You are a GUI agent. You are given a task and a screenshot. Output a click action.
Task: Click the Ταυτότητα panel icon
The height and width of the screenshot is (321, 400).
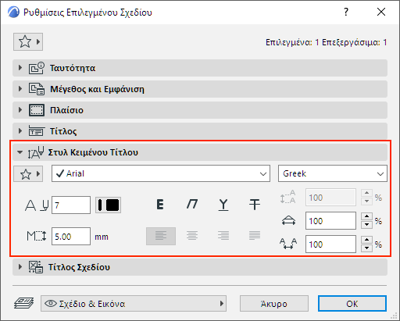click(37, 68)
